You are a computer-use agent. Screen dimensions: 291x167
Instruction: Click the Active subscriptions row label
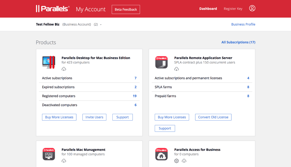tap(57, 78)
